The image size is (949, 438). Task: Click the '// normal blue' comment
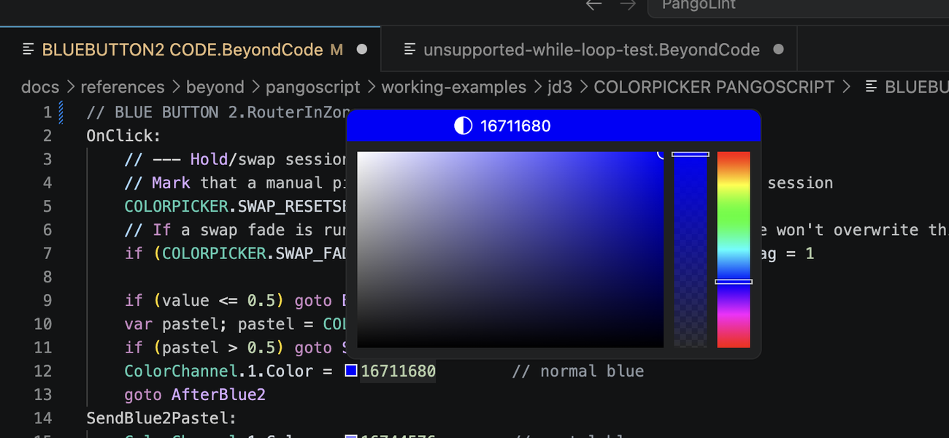click(578, 371)
